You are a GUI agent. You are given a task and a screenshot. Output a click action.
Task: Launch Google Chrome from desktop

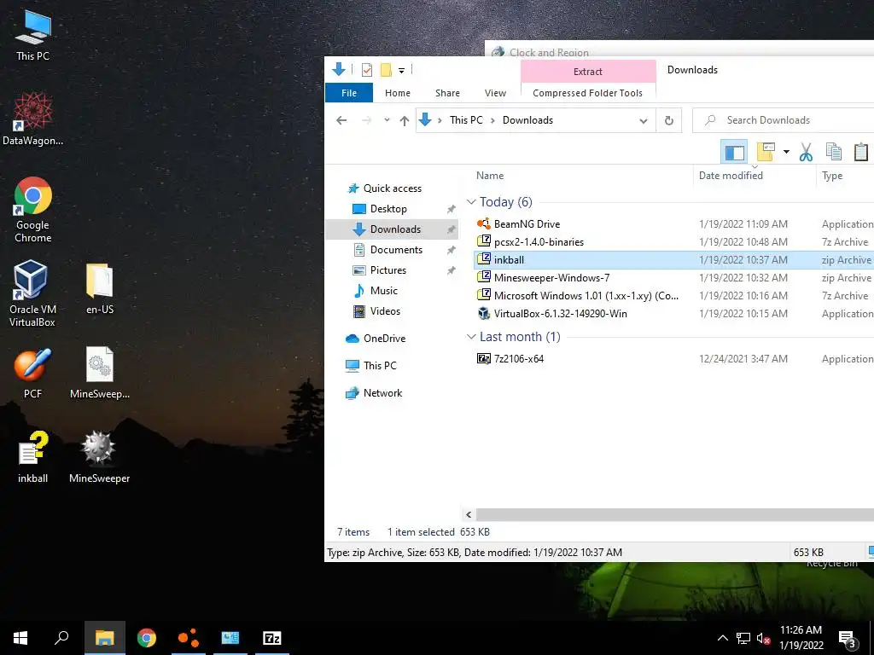pos(33,210)
